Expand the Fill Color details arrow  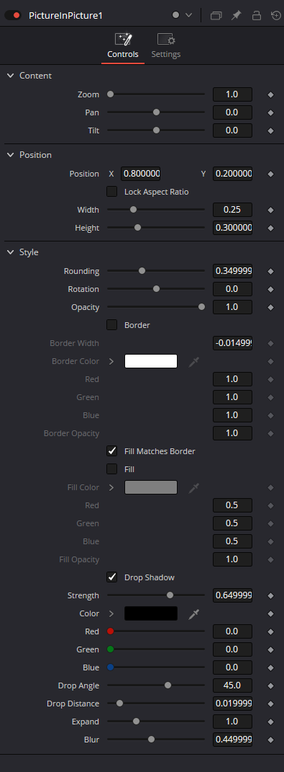click(111, 487)
